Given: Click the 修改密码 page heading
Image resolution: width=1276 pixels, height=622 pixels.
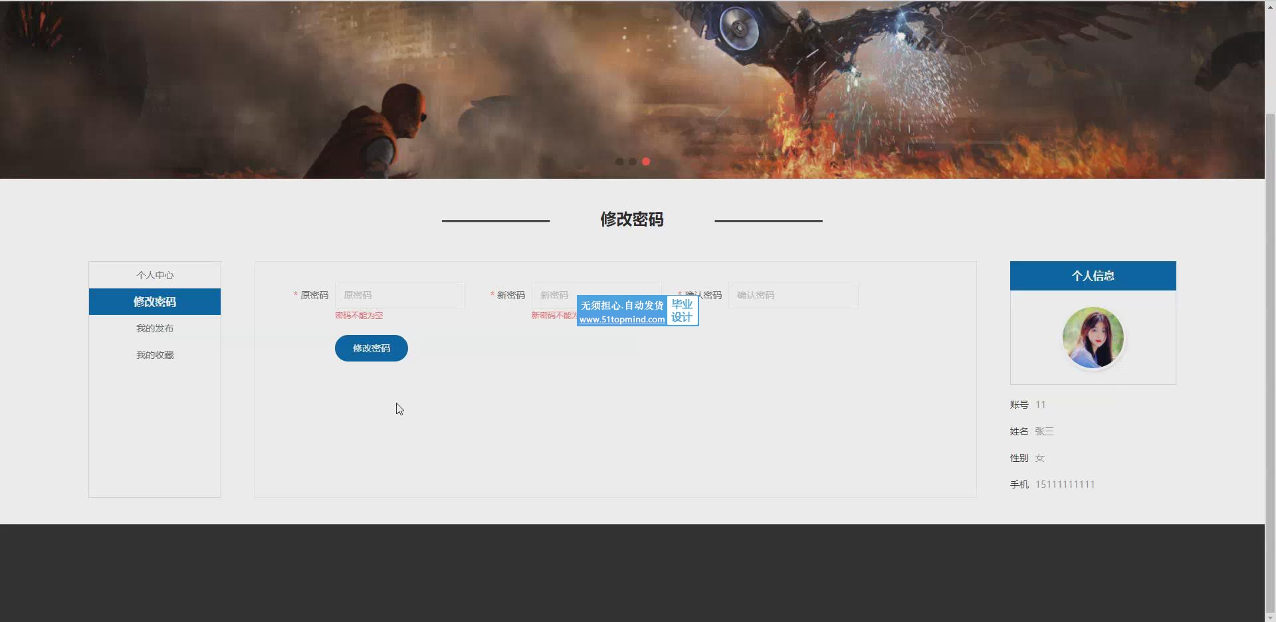Looking at the screenshot, I should pos(632,219).
